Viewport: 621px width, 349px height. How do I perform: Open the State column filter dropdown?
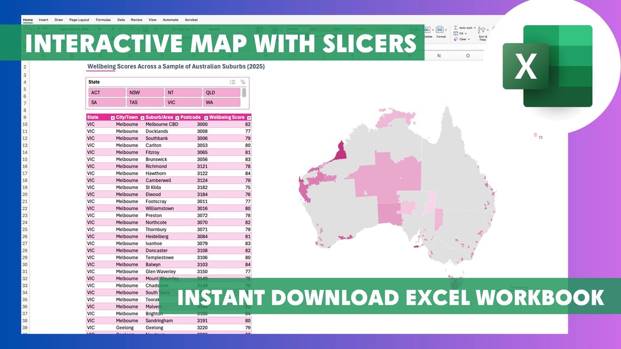112,117
